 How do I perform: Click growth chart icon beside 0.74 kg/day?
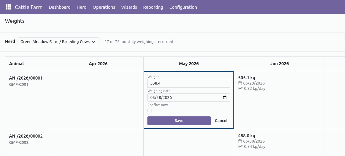[x=240, y=146]
